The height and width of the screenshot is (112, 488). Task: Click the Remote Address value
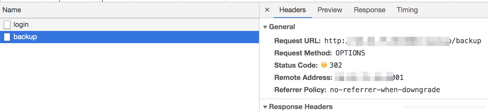click(x=369, y=78)
